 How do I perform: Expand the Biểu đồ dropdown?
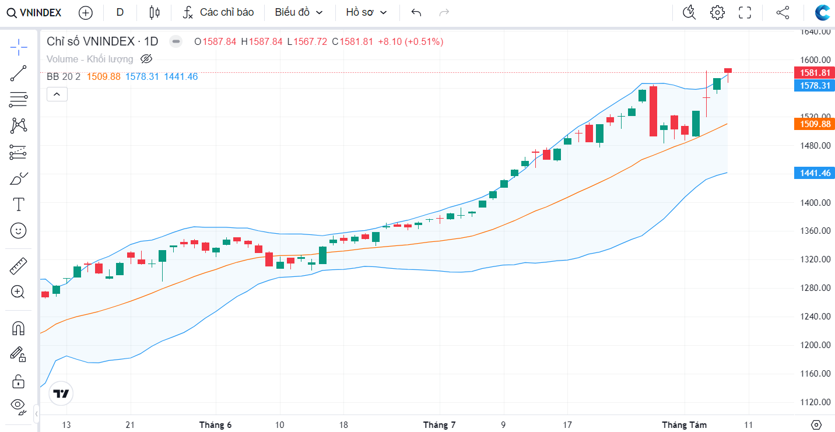(299, 12)
